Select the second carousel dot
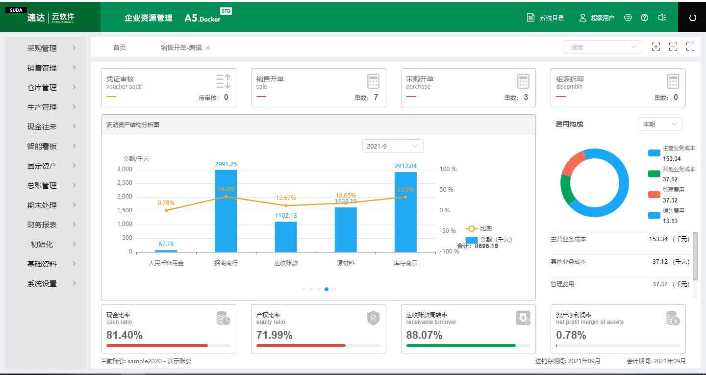The image size is (706, 375). coord(311,289)
